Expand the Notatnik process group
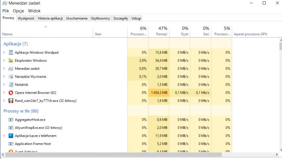The width and height of the screenshot is (282, 159). [x=4, y=85]
